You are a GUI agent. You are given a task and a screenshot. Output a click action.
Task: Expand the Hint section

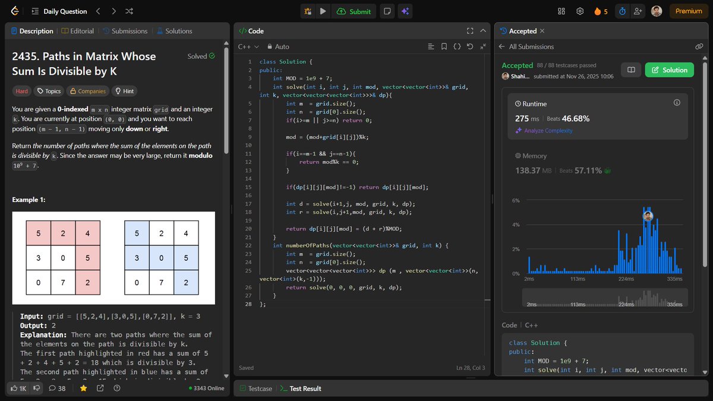124,91
